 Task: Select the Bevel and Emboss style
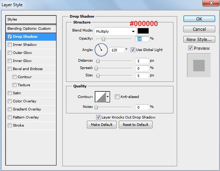pos(27,69)
